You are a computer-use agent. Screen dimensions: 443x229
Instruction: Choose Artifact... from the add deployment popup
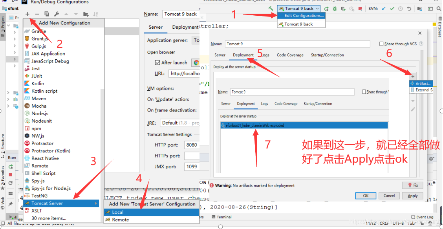coord(421,83)
